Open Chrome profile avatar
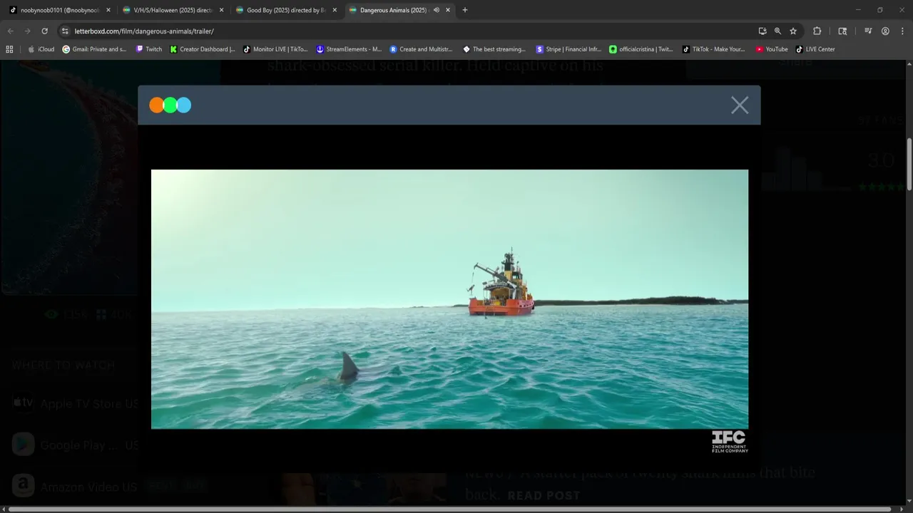The image size is (913, 513). pos(885,31)
